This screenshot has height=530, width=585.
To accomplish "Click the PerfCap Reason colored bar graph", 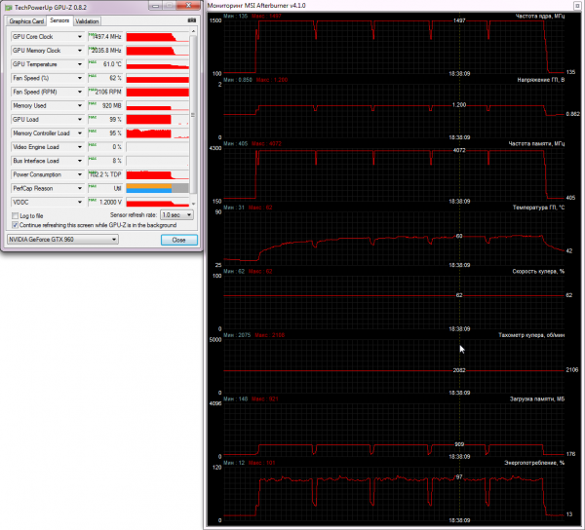I will [157, 188].
